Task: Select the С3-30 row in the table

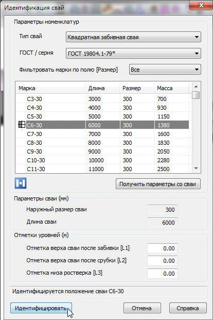Action: point(102,99)
